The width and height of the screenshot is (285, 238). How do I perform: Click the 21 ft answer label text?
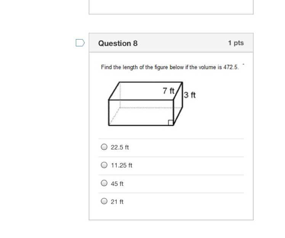point(117,202)
